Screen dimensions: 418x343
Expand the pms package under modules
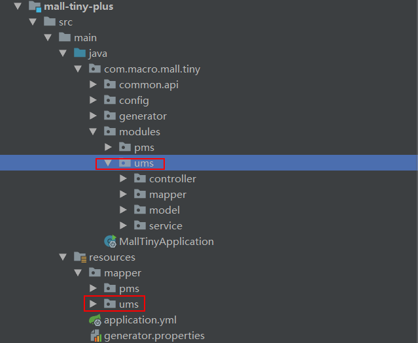[108, 147]
